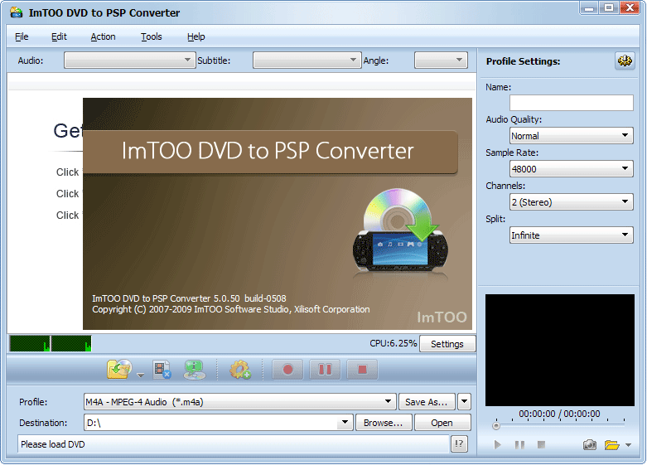Click the Destination path field D:\
Viewport: 647px width, 465px height.
(x=211, y=423)
